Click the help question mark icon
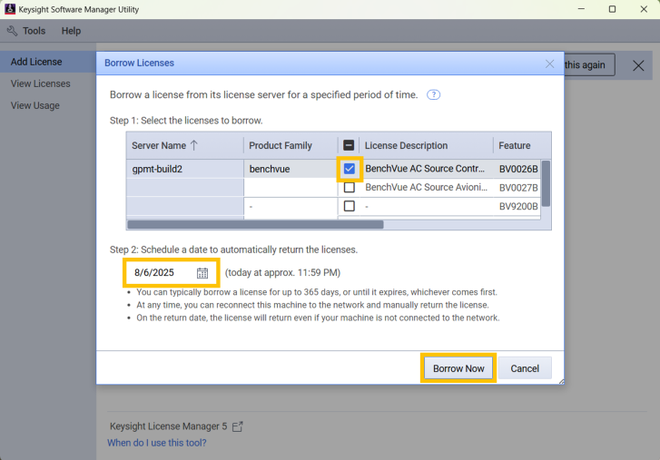The height and width of the screenshot is (460, 660). coord(433,94)
